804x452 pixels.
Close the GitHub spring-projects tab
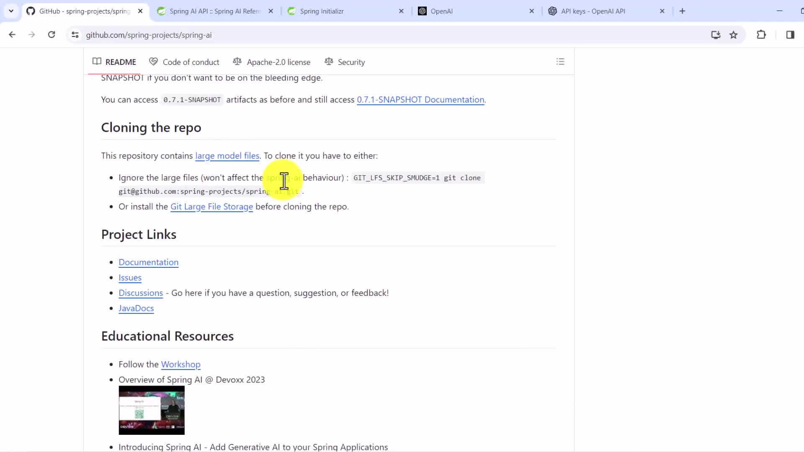click(140, 11)
